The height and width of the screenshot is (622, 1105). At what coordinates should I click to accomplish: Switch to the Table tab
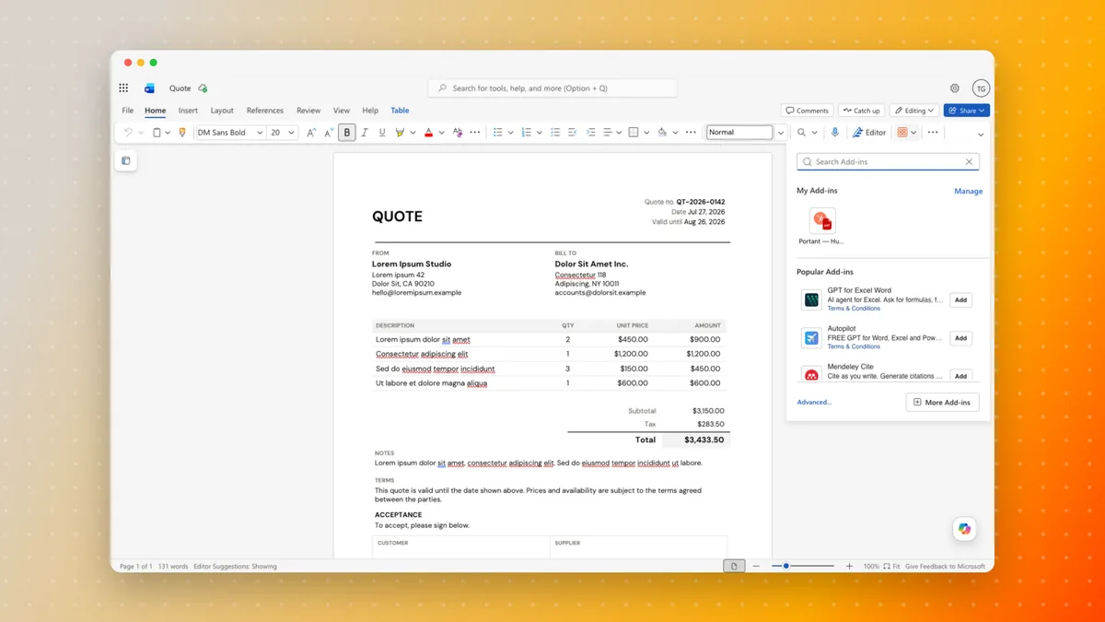pos(400,111)
